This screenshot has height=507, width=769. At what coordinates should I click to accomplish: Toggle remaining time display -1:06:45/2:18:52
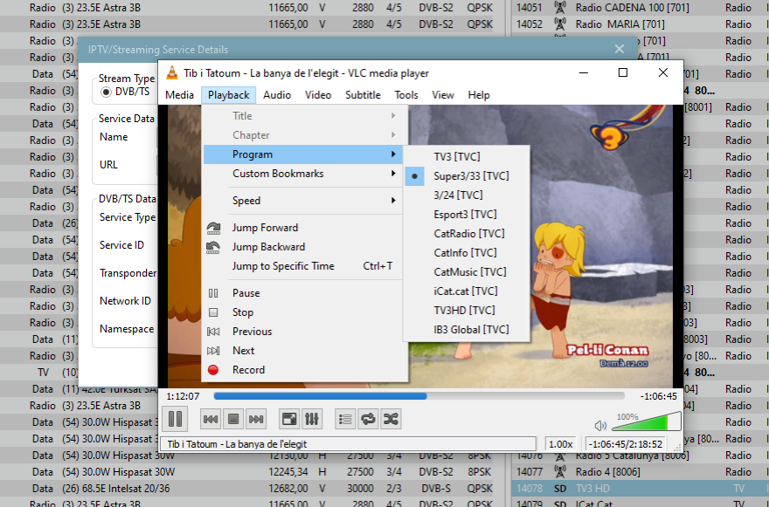coord(626,444)
